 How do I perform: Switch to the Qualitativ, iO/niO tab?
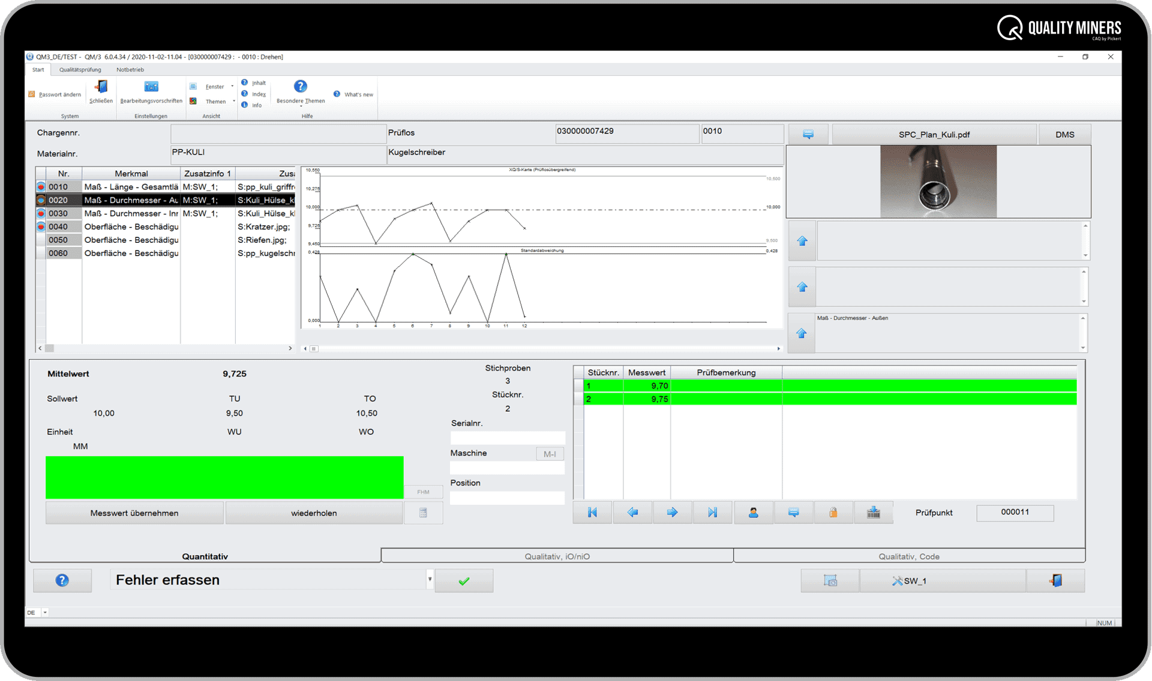557,556
